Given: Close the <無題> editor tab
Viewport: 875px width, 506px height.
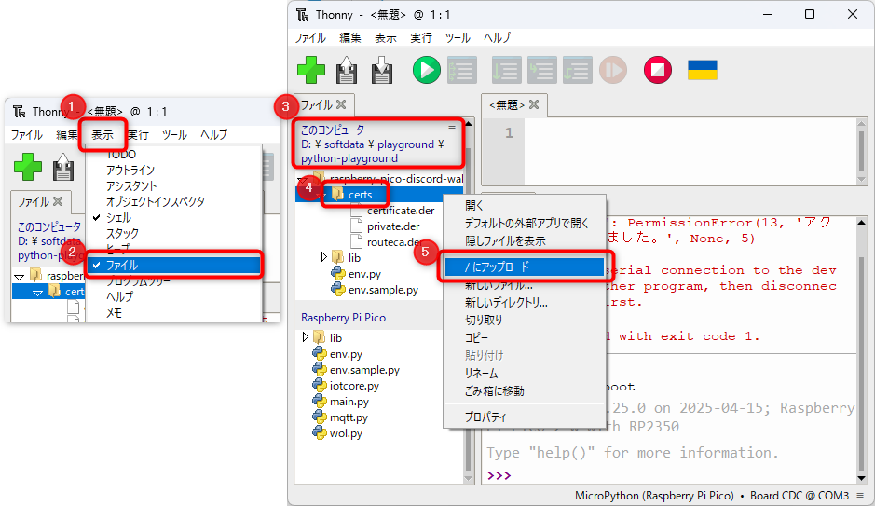Looking at the screenshot, I should 534,104.
